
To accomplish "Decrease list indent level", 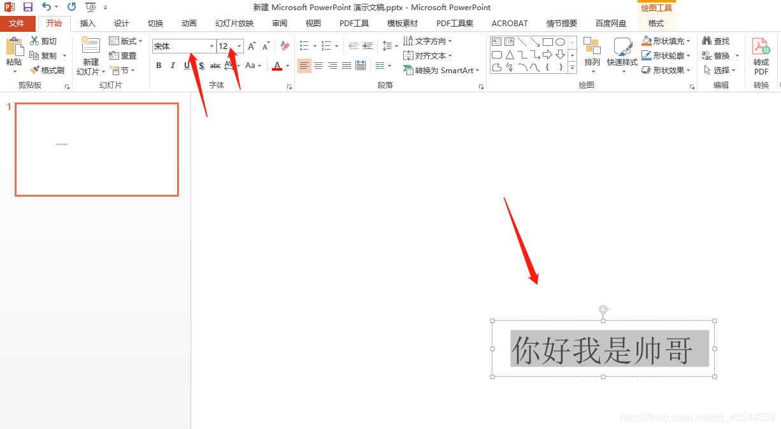I will pyautogui.click(x=354, y=46).
